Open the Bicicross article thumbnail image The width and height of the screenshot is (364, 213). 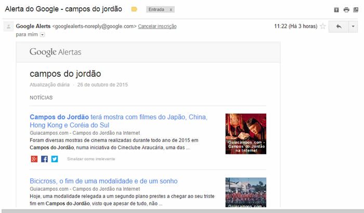pyautogui.click(x=245, y=193)
